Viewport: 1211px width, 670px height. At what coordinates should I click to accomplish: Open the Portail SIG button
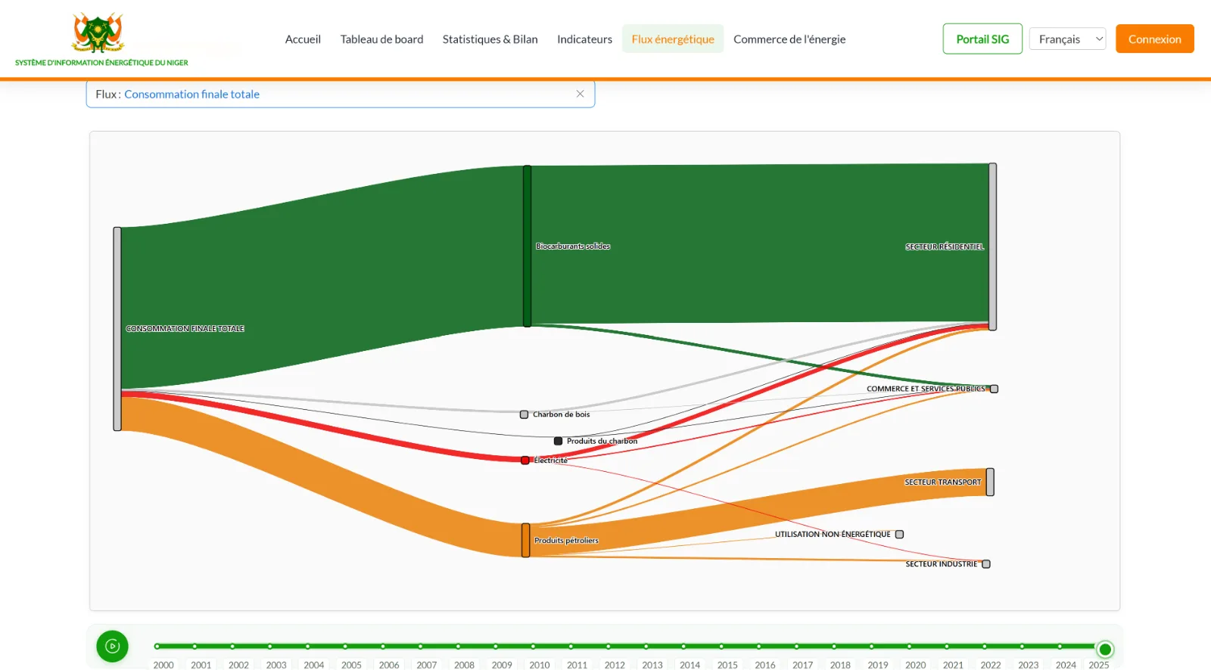[982, 39]
